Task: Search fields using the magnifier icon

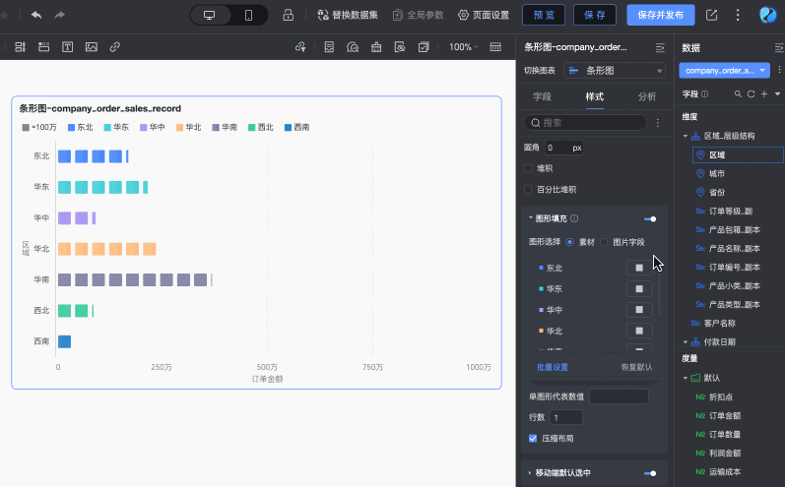Action: (739, 93)
